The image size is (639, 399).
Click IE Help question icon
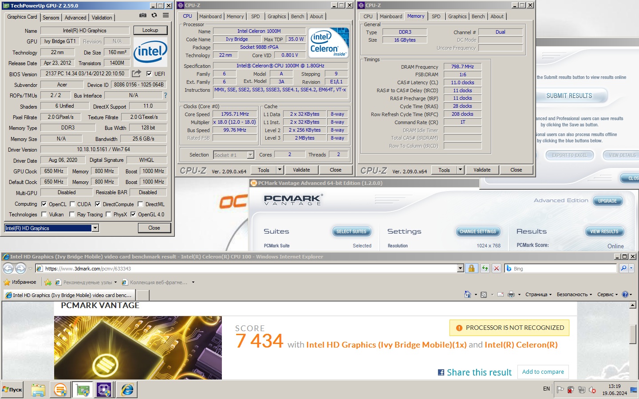(x=625, y=294)
